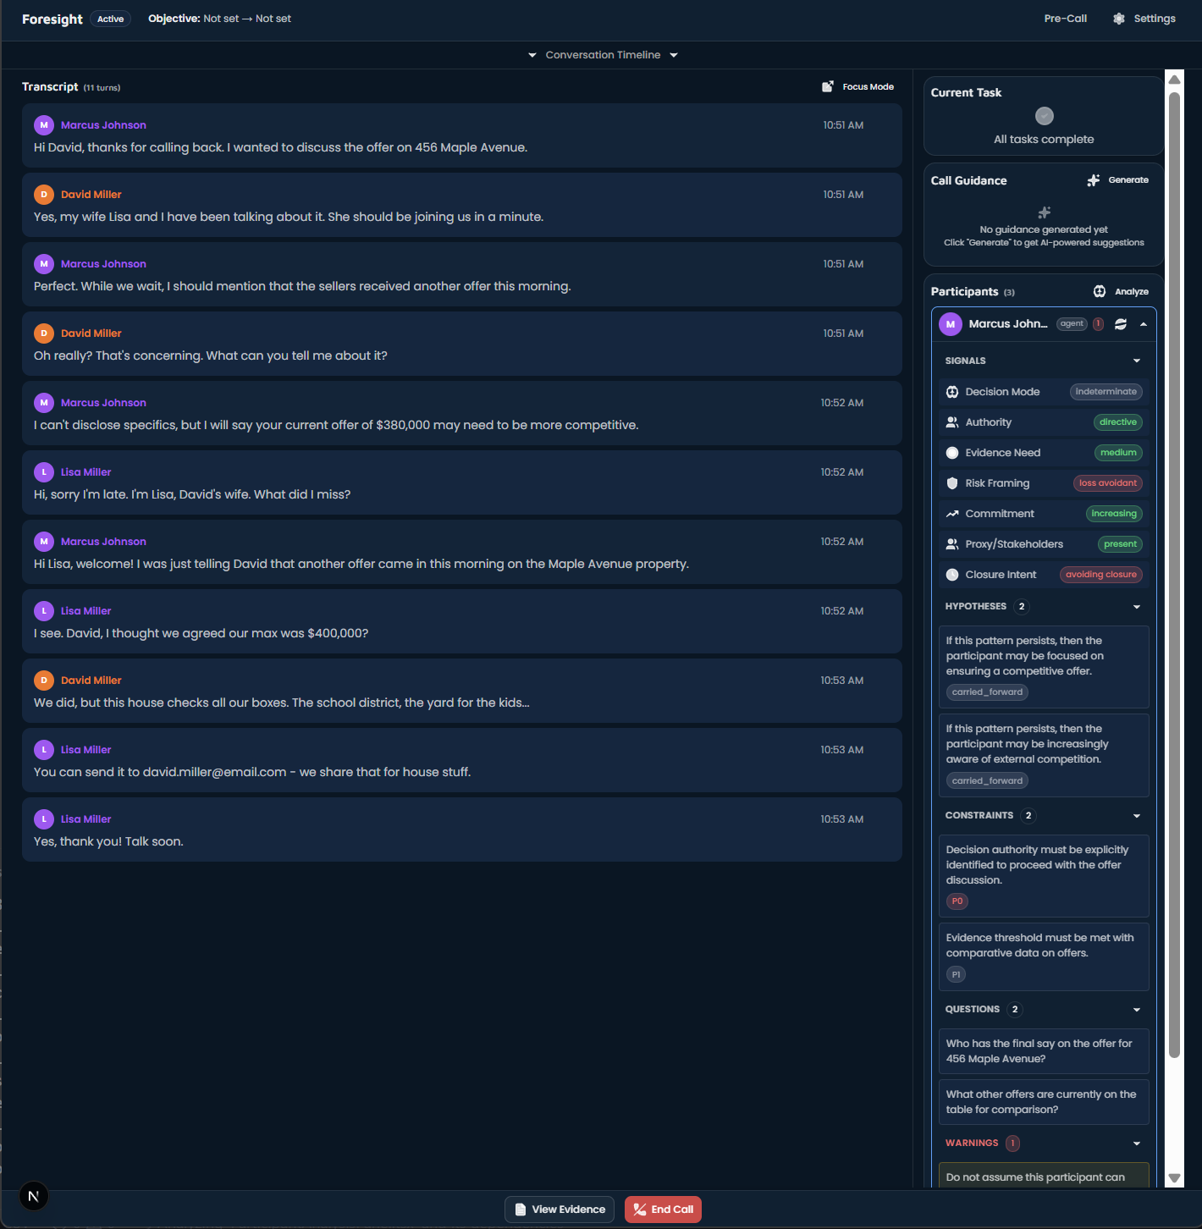
Task: Click the clock icon beside Closure Intent
Action: point(952,575)
